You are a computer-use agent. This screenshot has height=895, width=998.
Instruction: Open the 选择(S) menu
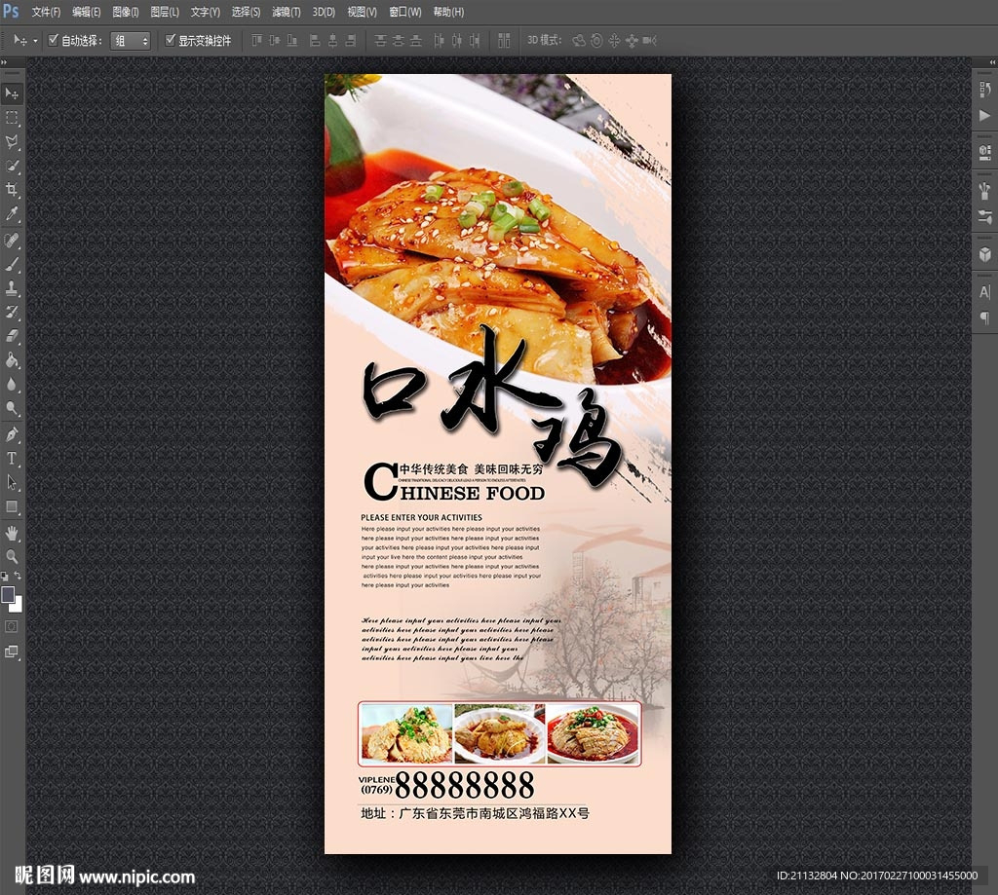click(x=246, y=12)
